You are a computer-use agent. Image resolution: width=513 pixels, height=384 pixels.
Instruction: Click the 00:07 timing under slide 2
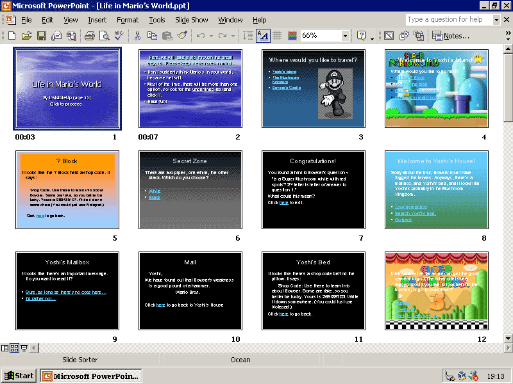(148, 137)
